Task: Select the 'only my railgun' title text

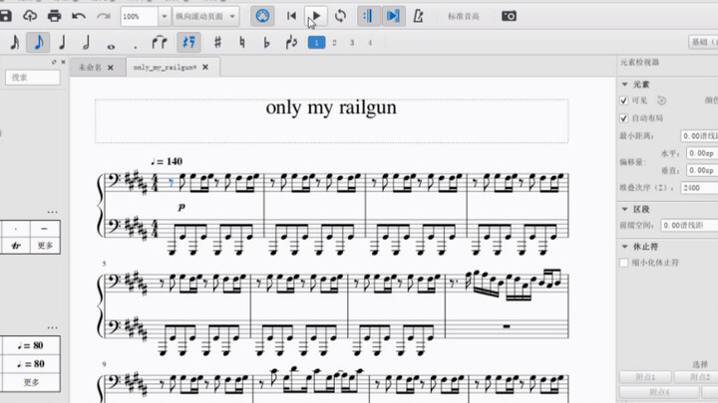Action: coord(331,108)
